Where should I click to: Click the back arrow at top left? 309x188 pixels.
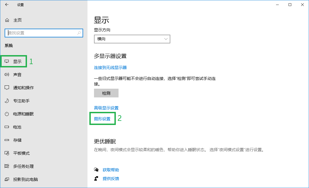6,5
